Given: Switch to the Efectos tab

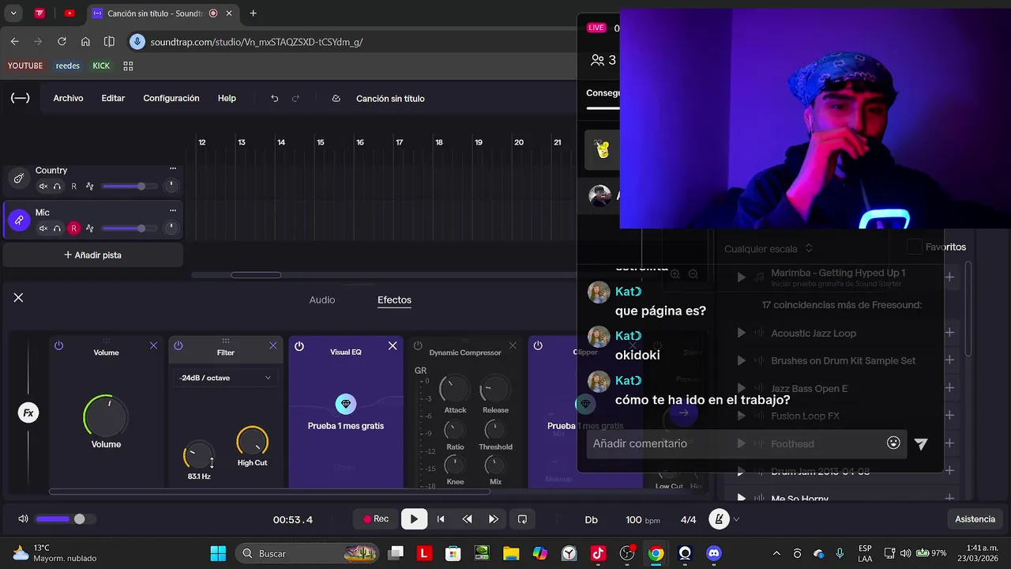Looking at the screenshot, I should [x=394, y=300].
